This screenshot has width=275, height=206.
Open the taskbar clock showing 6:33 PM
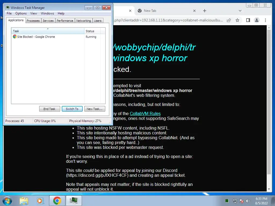pos(261,201)
